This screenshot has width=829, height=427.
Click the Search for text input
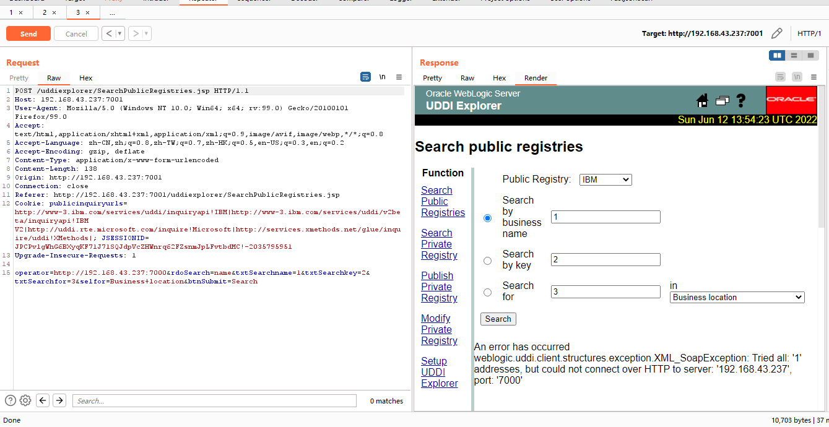coord(605,291)
